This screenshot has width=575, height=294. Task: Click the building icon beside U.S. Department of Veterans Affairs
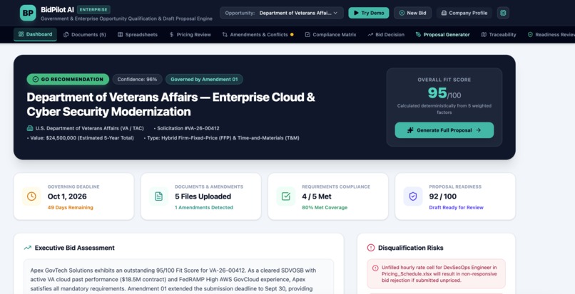[x=30, y=129]
